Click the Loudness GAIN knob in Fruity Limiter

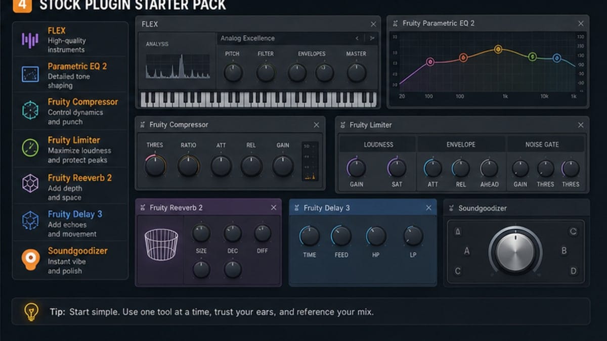(x=357, y=168)
